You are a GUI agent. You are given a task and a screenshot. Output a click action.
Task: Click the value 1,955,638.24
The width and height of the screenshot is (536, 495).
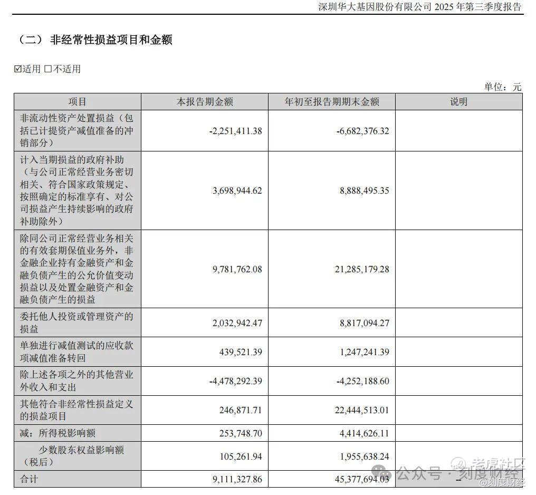pyautogui.click(x=365, y=456)
